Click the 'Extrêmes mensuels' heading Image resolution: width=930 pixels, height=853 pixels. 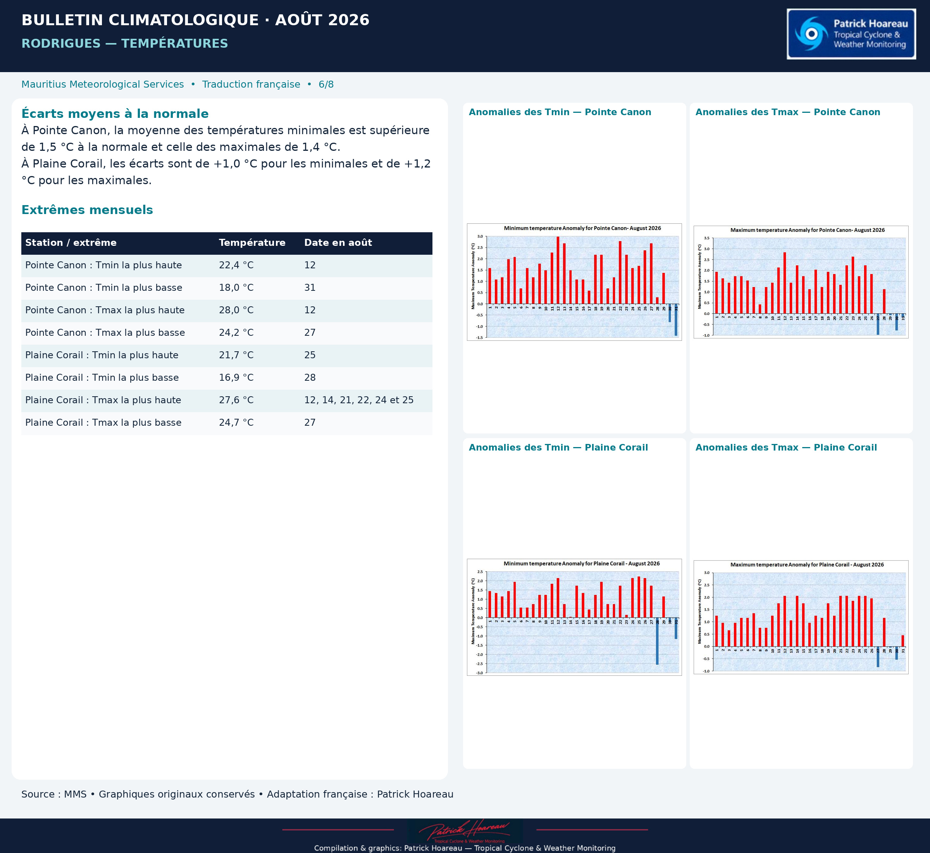pos(87,209)
